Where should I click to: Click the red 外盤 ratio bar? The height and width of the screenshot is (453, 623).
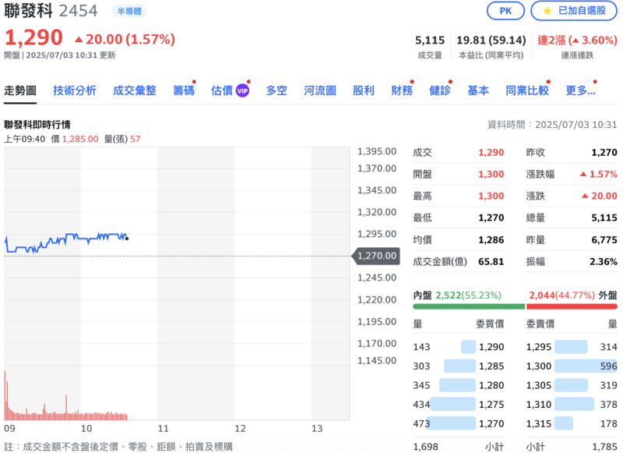572,306
